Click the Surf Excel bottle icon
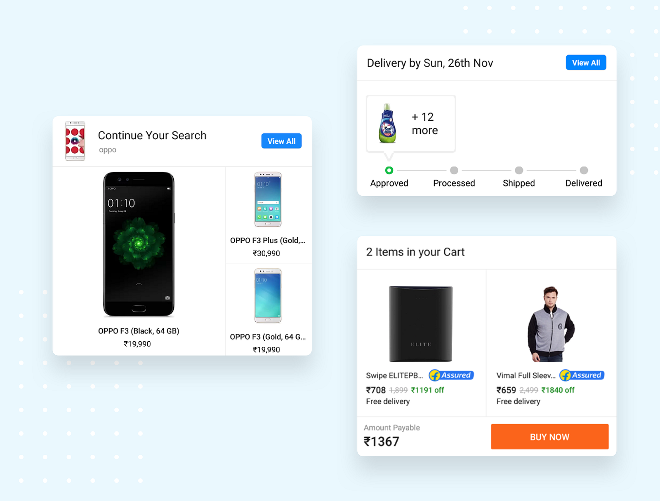This screenshot has height=501, width=660. [x=387, y=124]
